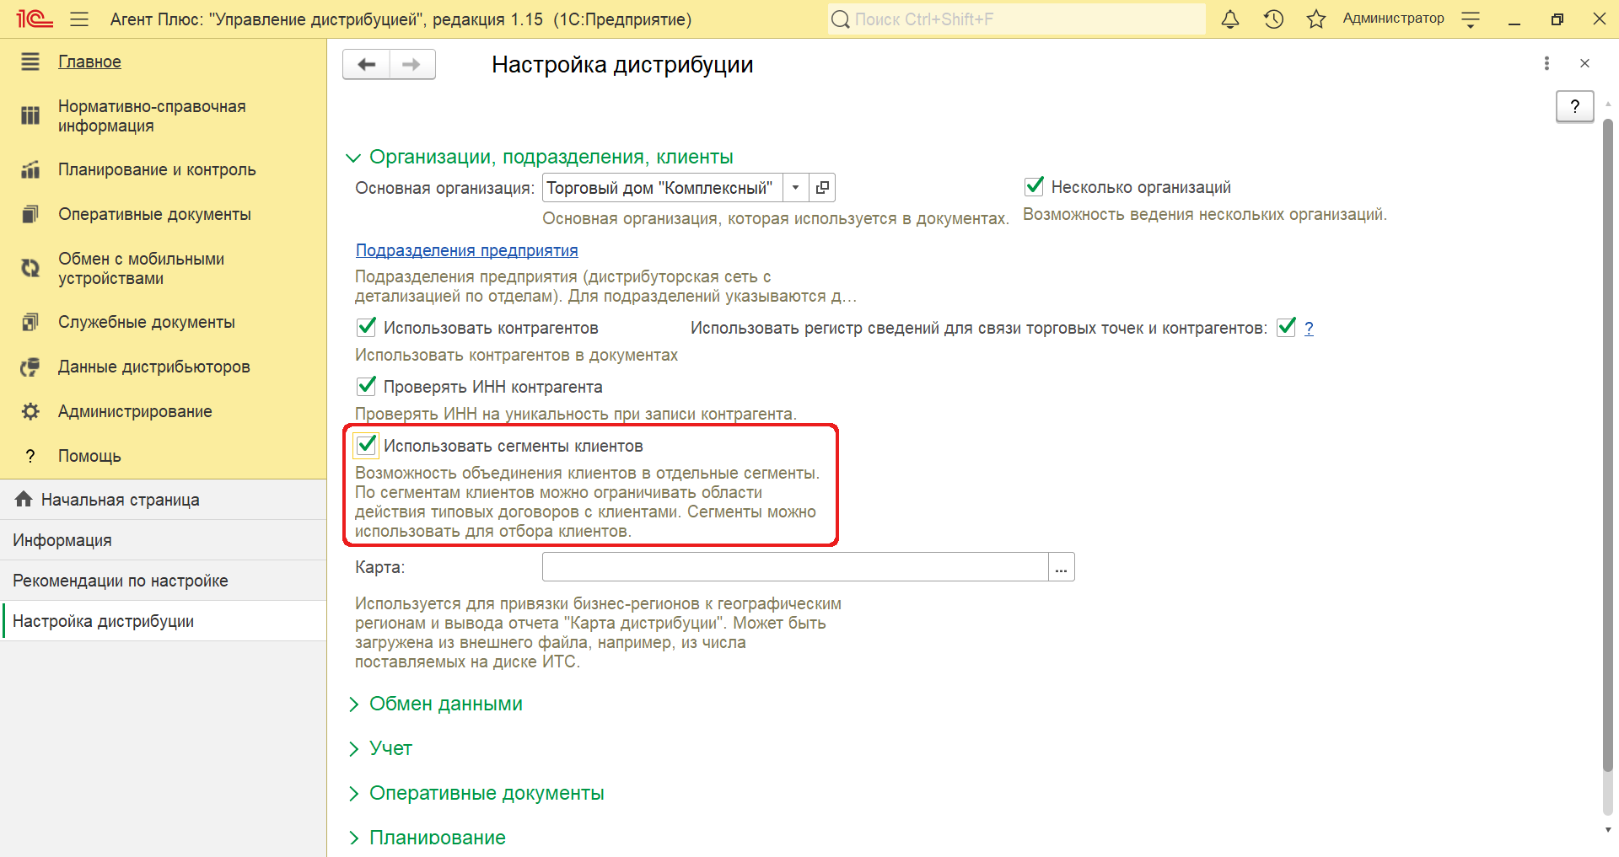Image resolution: width=1619 pixels, height=857 pixels.
Task: Switch to Начальная страница tab
Action: click(164, 500)
